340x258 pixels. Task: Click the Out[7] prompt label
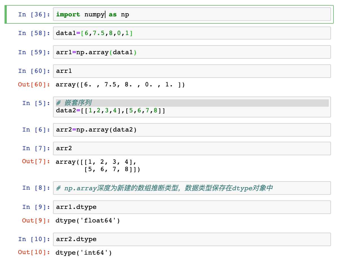click(36, 161)
